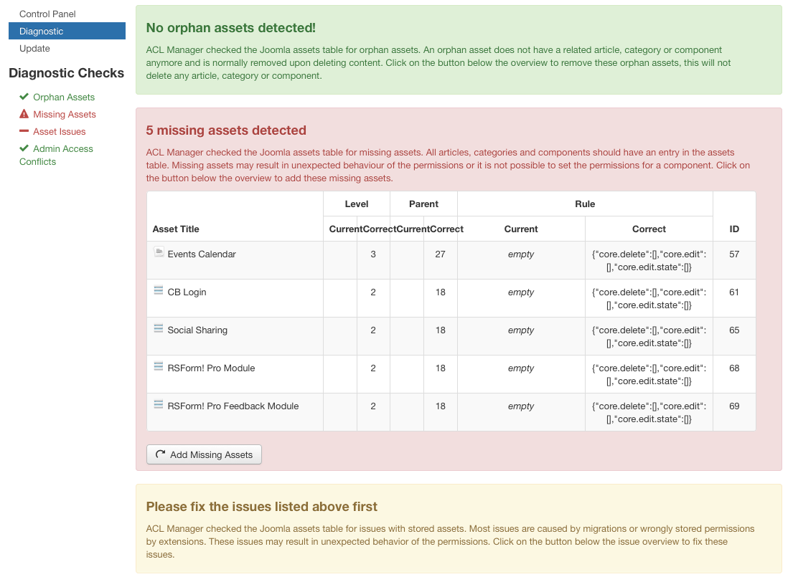Select the RSForm! Pro Module asset title
Viewport: 793px width, 582px height.
211,368
